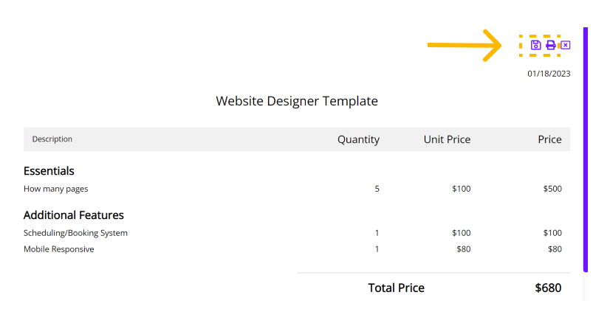The height and width of the screenshot is (320, 610).
Task: Select the Essentials section heading
Action: click(x=49, y=171)
